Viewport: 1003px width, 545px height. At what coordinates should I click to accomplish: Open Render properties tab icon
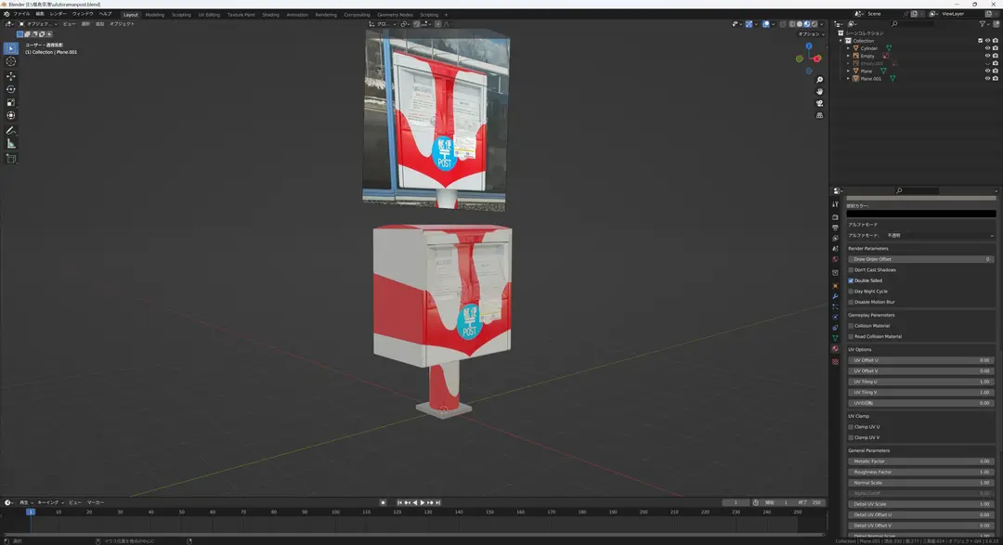pyautogui.click(x=836, y=217)
